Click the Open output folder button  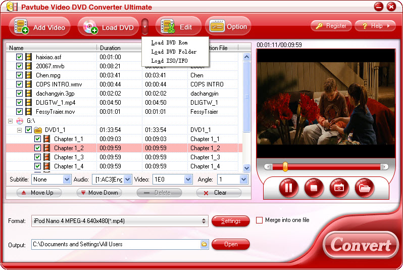click(231, 244)
